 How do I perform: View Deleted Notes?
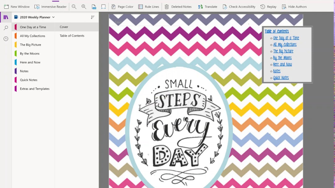[x=178, y=7]
